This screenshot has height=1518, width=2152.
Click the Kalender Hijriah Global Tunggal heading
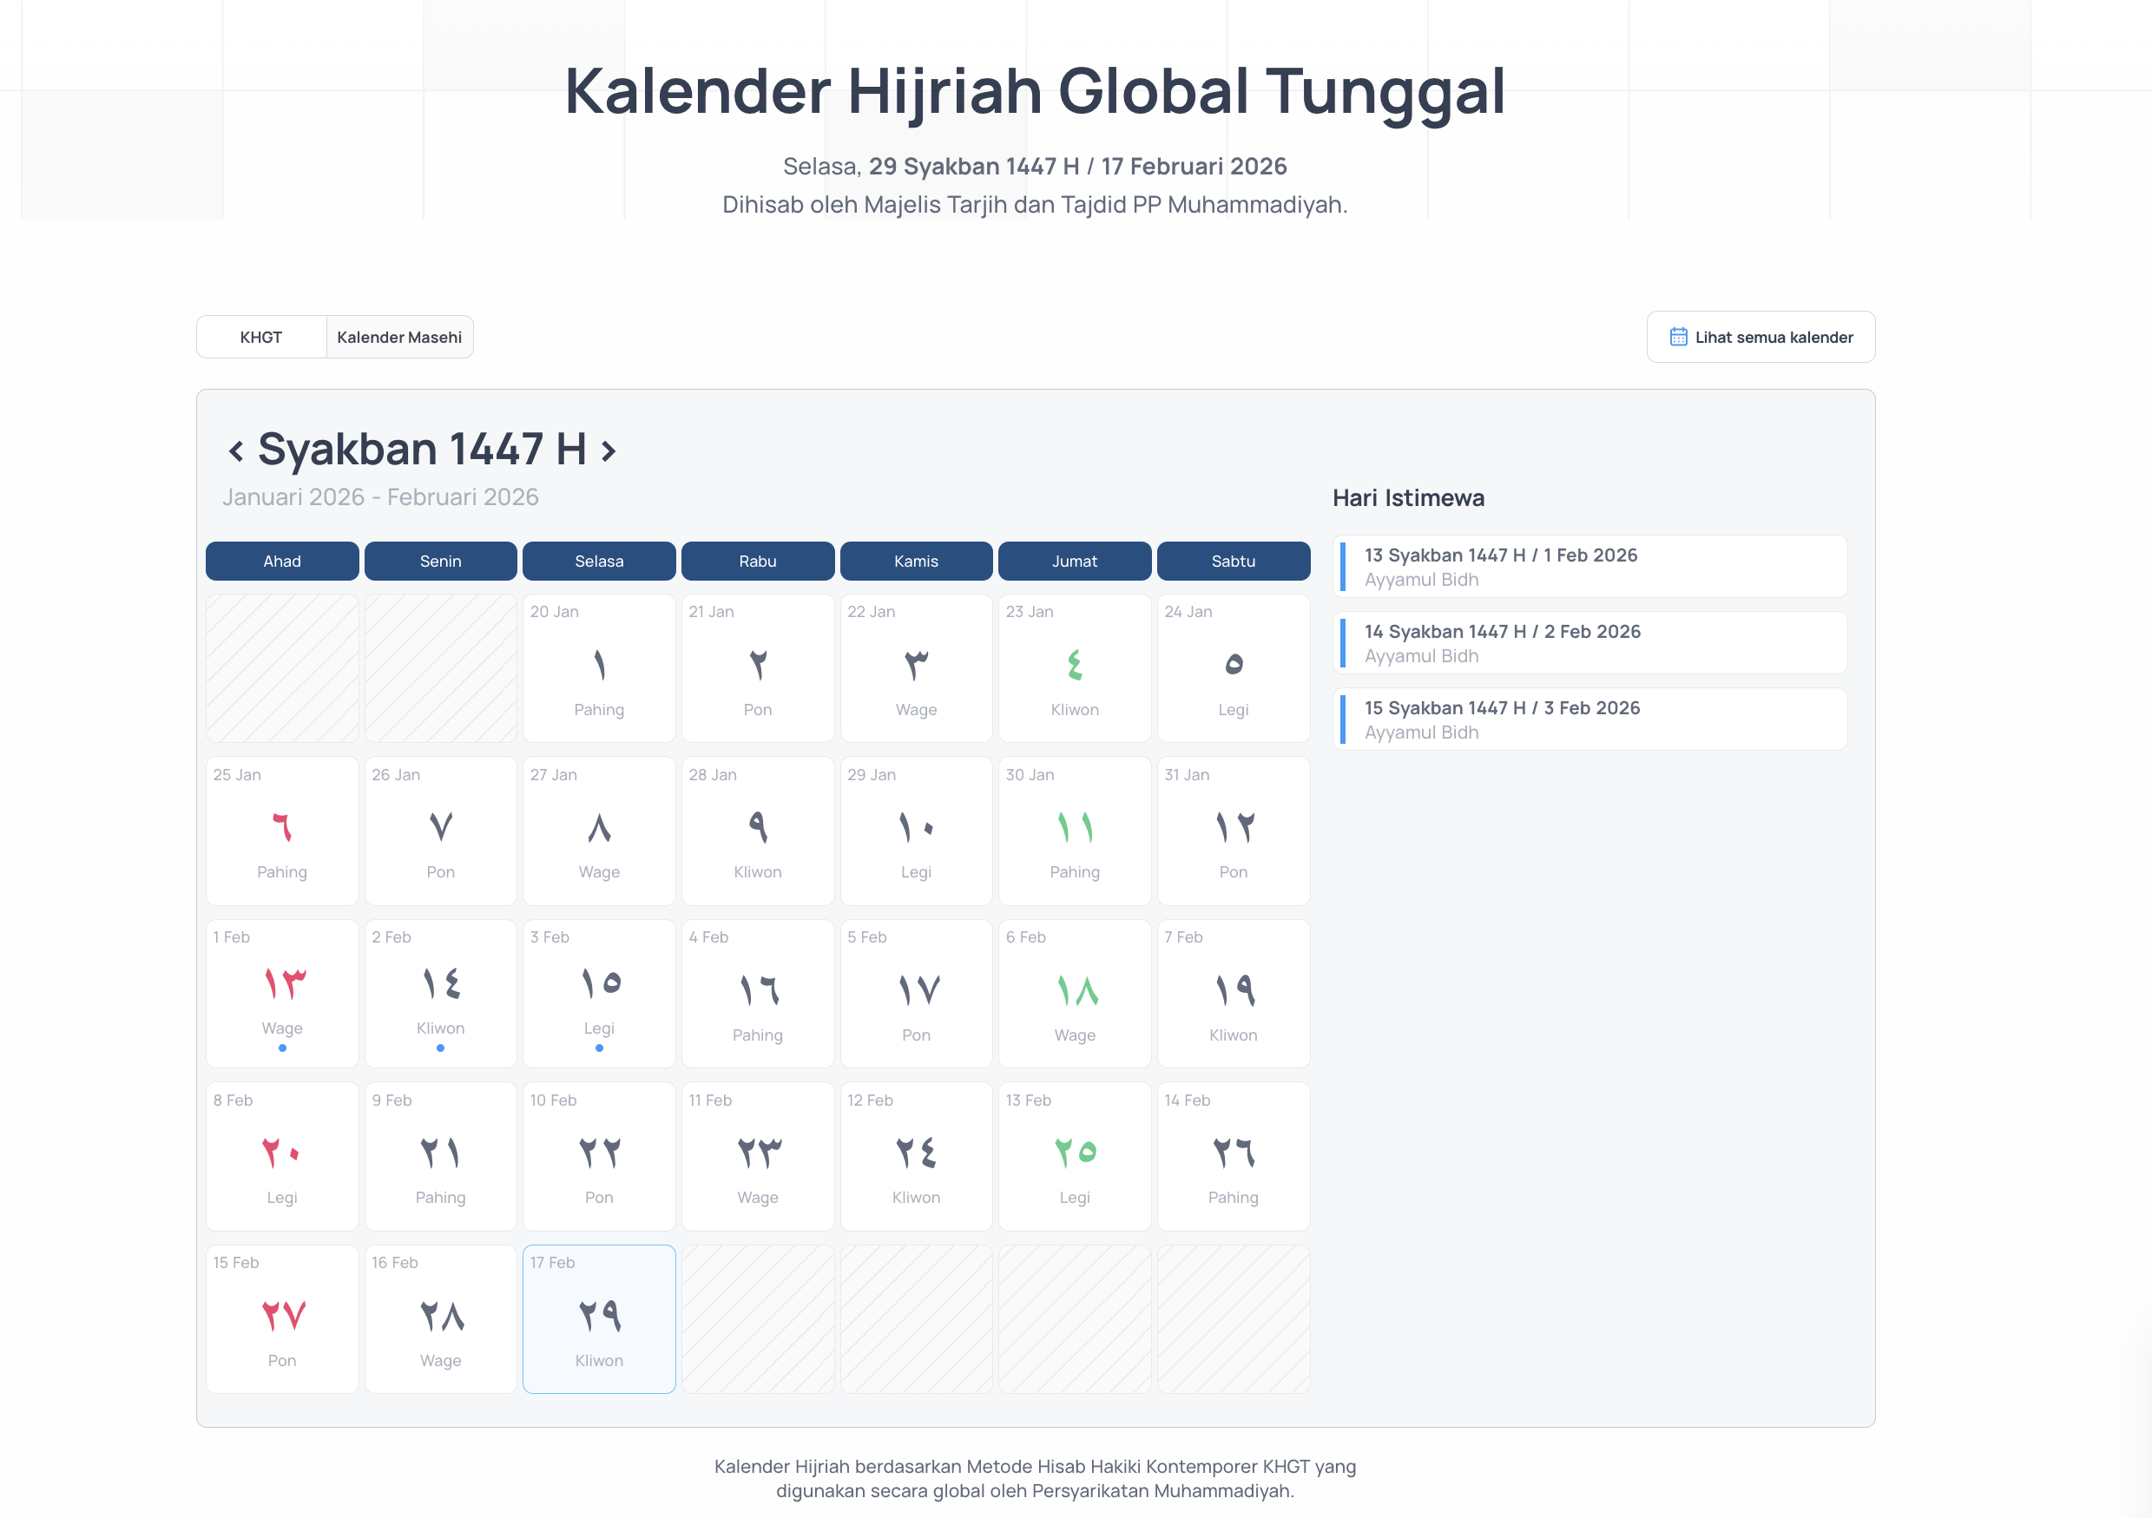tap(1036, 91)
